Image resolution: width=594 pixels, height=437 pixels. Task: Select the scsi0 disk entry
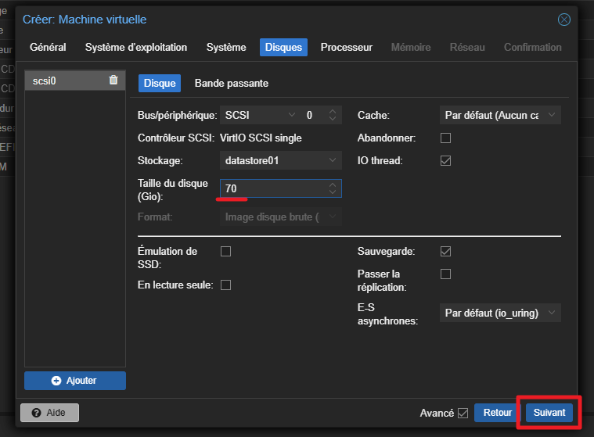tap(75, 81)
